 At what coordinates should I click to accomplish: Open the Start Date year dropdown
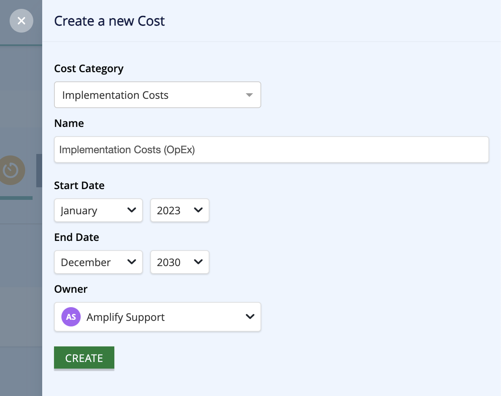click(180, 210)
